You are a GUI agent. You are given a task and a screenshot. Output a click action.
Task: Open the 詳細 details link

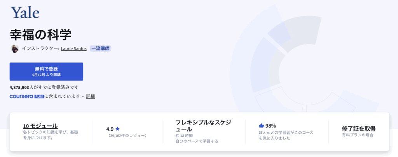[90, 97]
